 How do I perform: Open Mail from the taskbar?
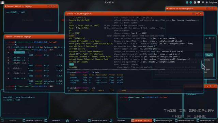[x=78, y=121]
